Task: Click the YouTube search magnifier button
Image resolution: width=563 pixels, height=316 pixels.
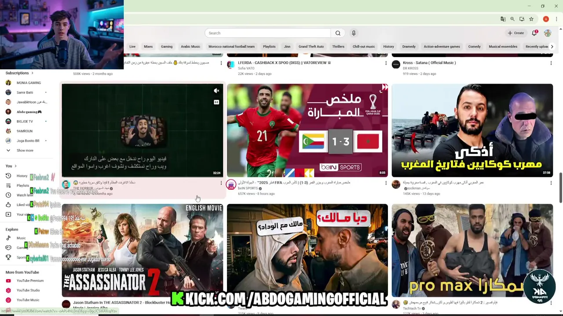Action: pyautogui.click(x=338, y=33)
